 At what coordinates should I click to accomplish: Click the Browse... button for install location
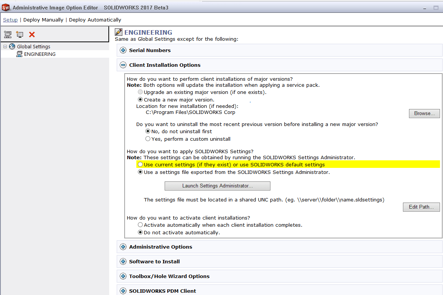pyautogui.click(x=424, y=114)
